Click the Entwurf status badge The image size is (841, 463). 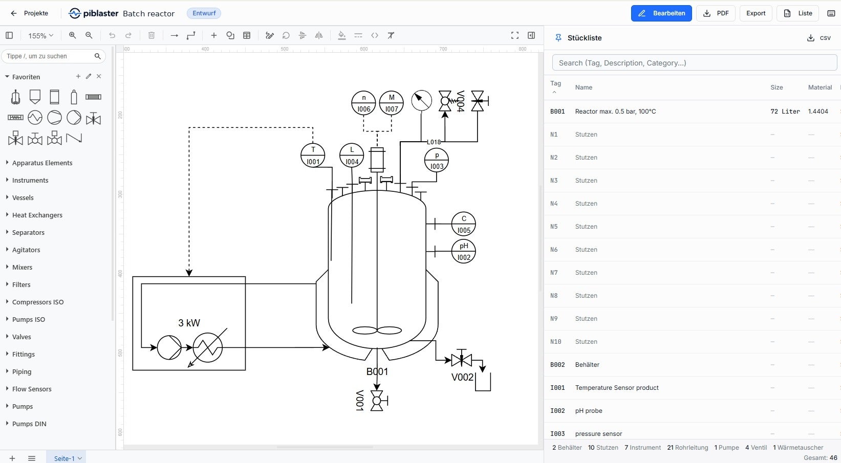204,13
